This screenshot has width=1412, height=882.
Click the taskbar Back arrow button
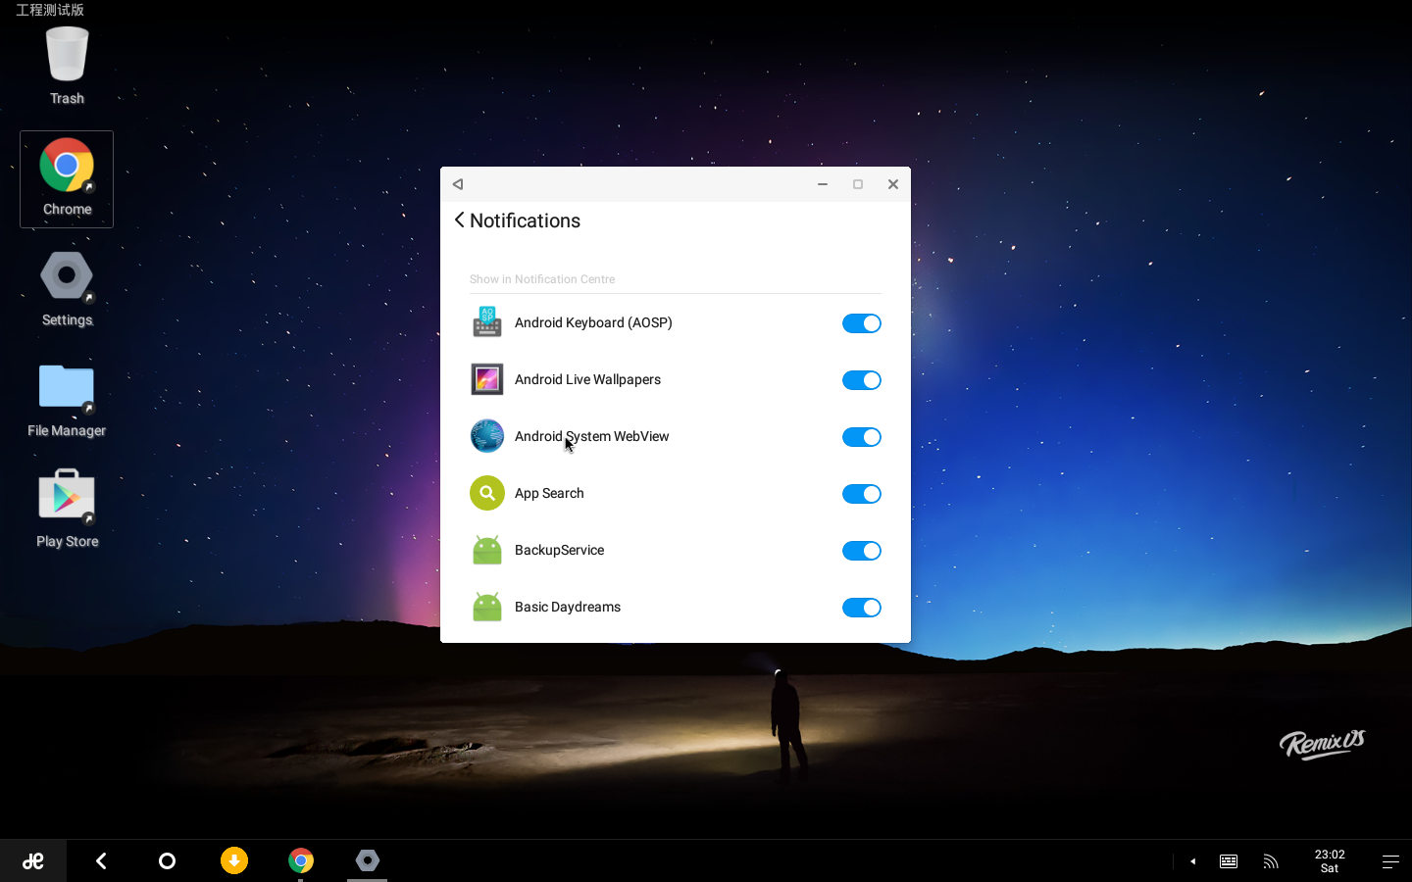(x=101, y=860)
